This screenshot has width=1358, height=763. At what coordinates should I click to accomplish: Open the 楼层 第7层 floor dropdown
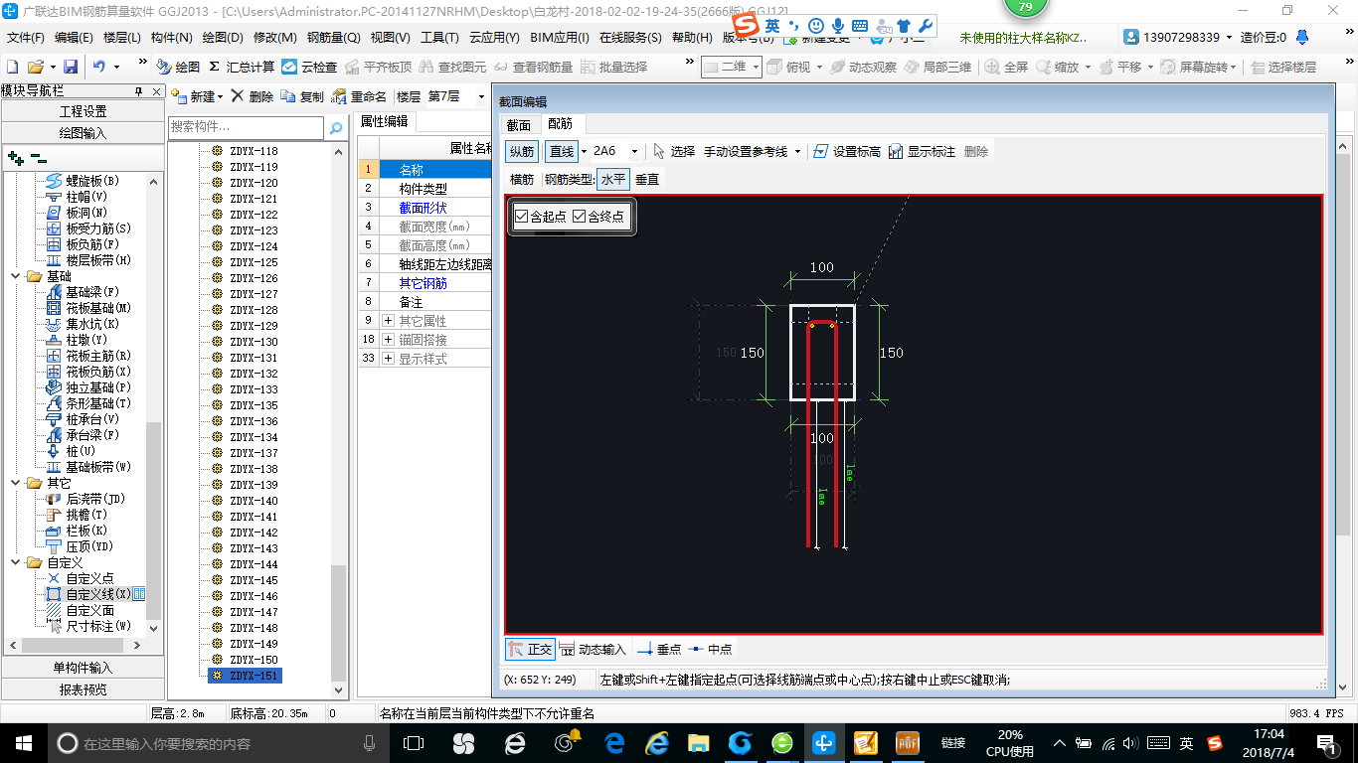(x=482, y=96)
